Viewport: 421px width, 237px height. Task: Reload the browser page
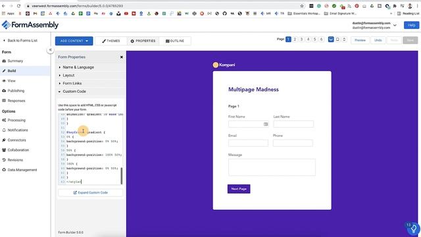pos(18,6)
